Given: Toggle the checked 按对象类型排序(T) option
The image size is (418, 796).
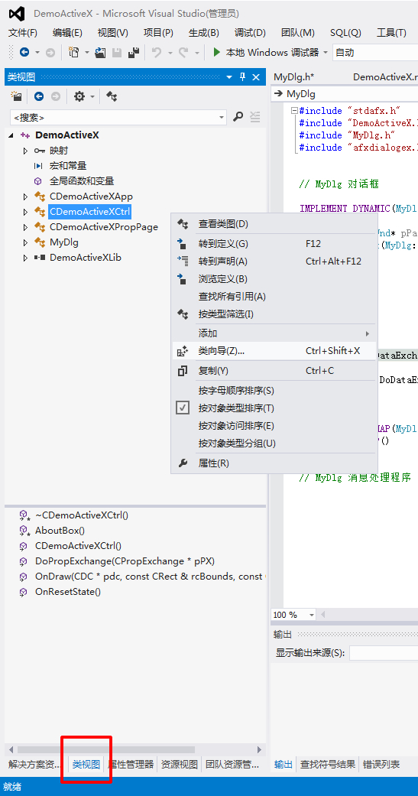Looking at the screenshot, I should click(x=274, y=408).
